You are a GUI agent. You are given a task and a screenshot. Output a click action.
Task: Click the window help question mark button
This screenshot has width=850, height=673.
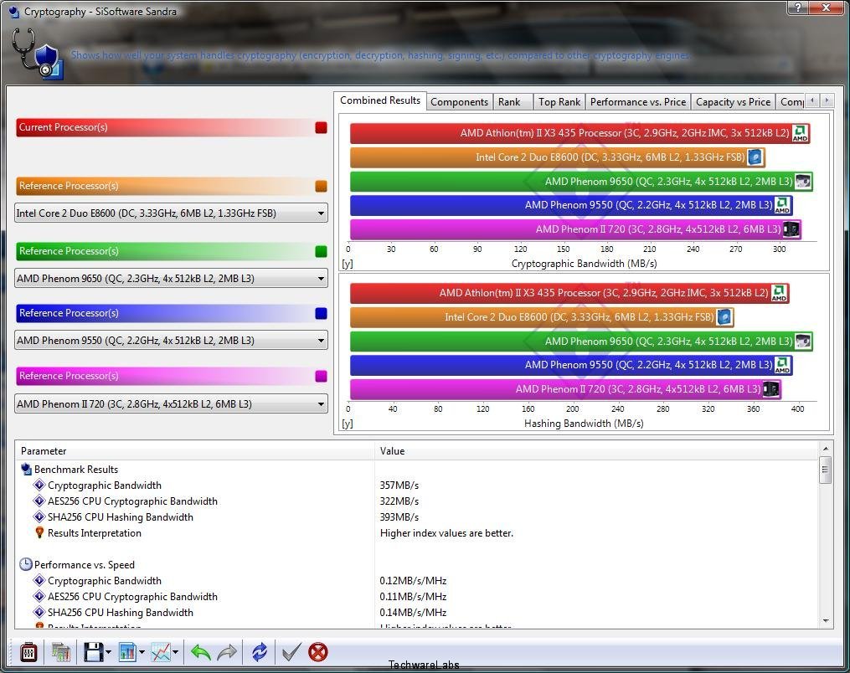pos(797,7)
